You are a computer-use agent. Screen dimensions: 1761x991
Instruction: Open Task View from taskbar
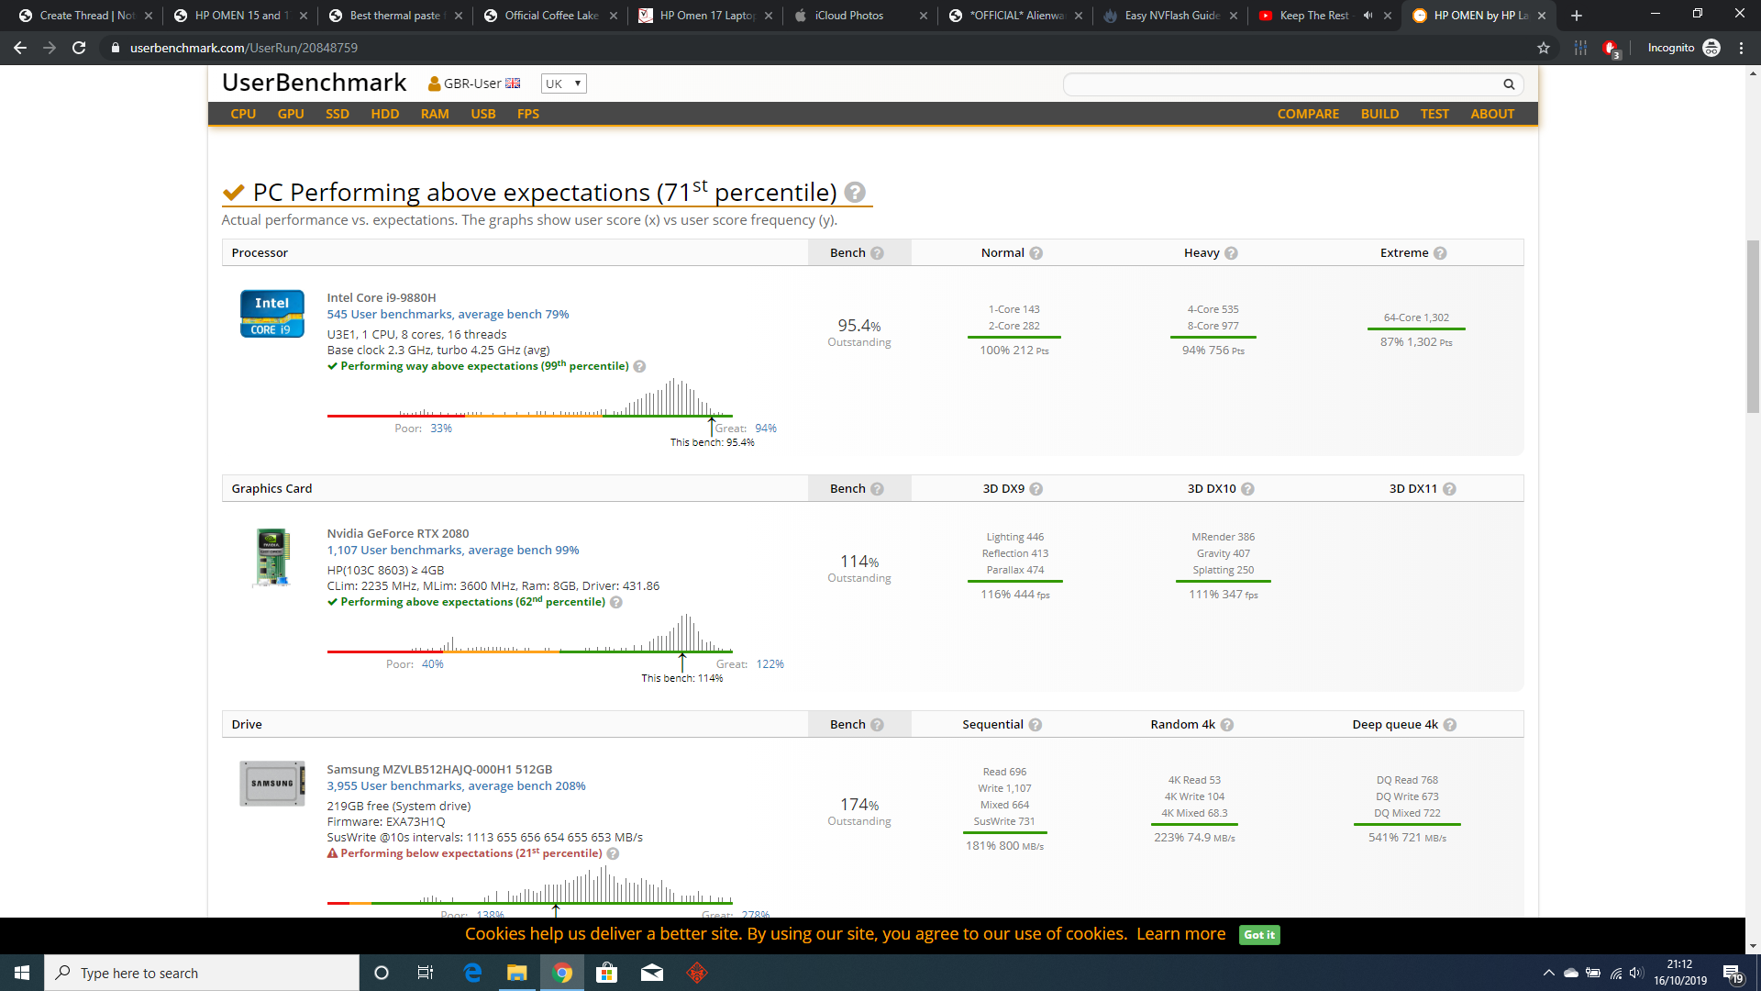click(426, 973)
